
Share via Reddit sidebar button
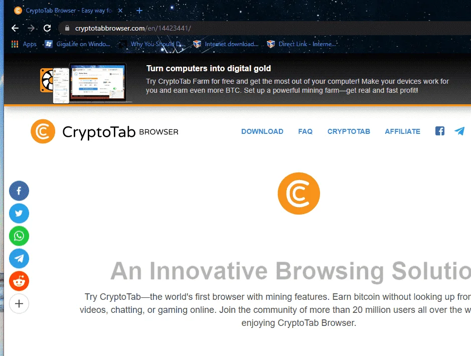point(19,281)
